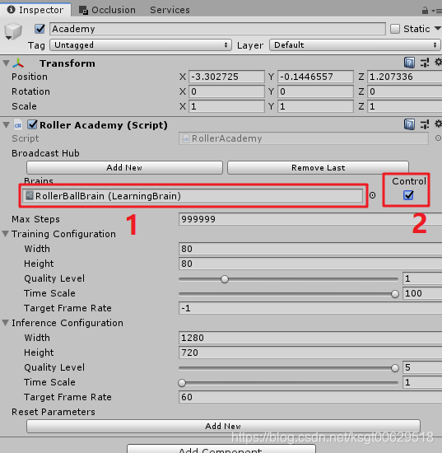Toggle the Academy GameObject active checkbox
The height and width of the screenshot is (453, 442).
pos(40,29)
